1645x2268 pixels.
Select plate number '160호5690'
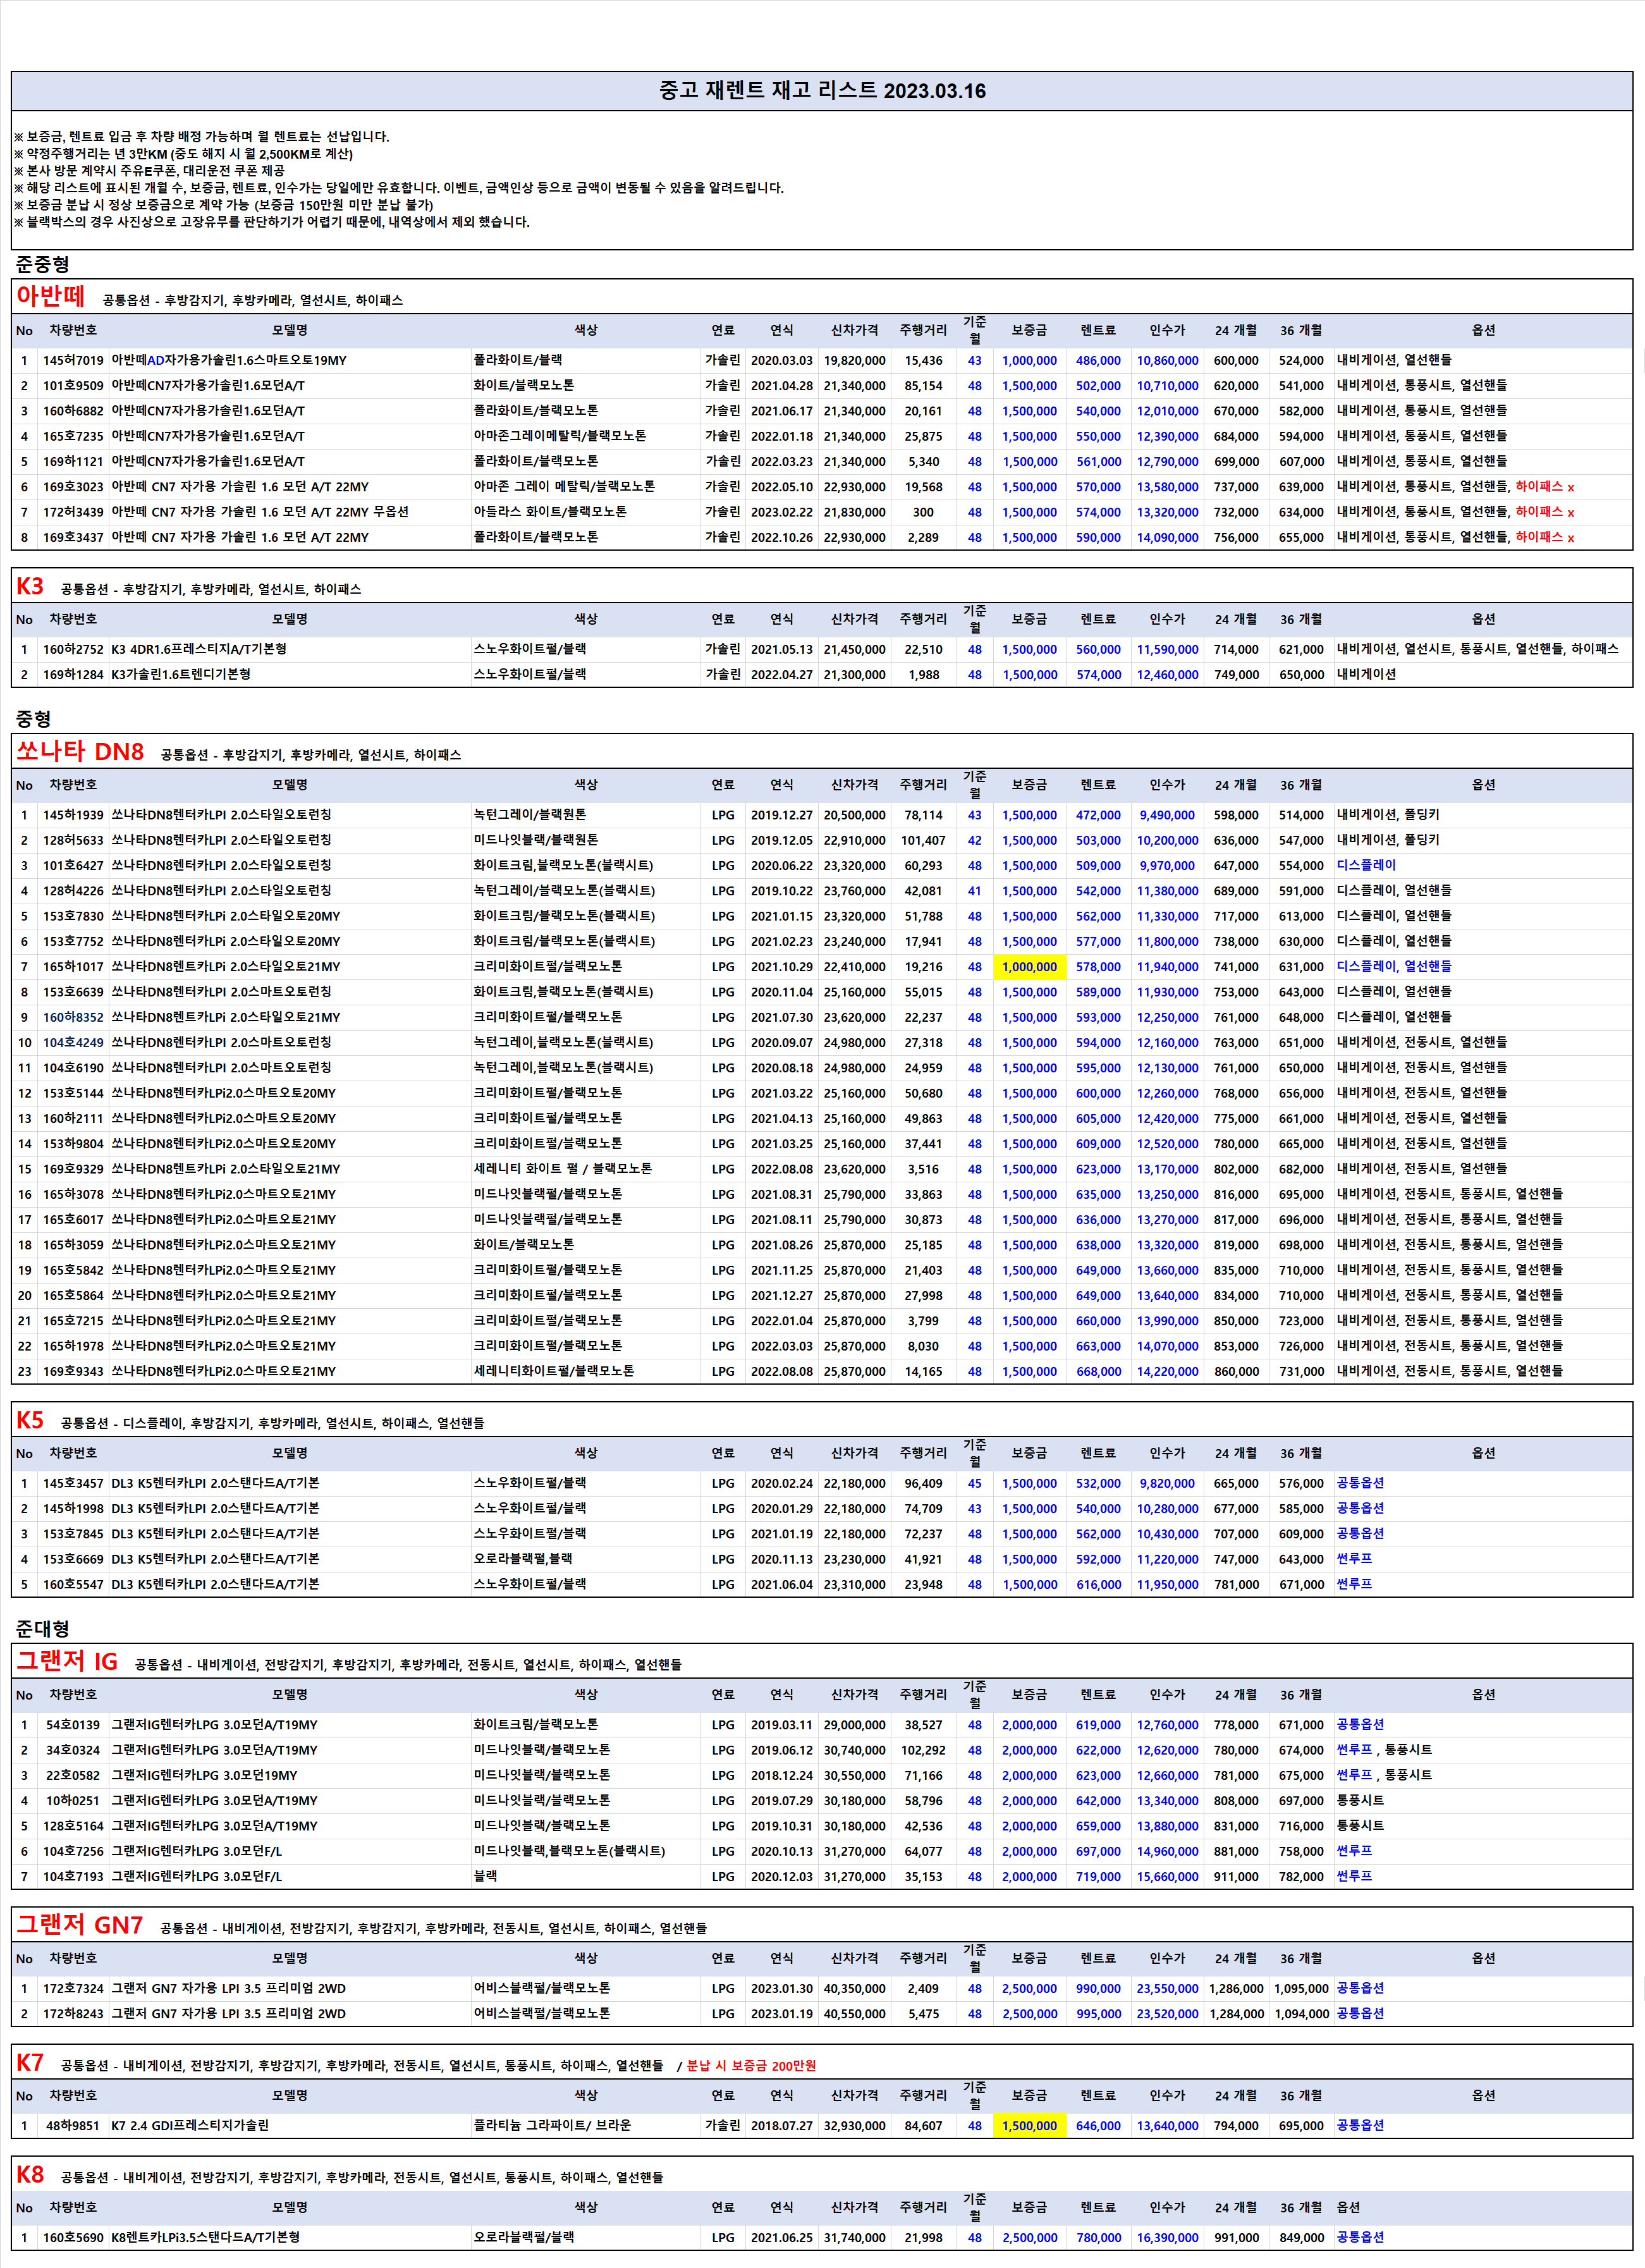73,2238
